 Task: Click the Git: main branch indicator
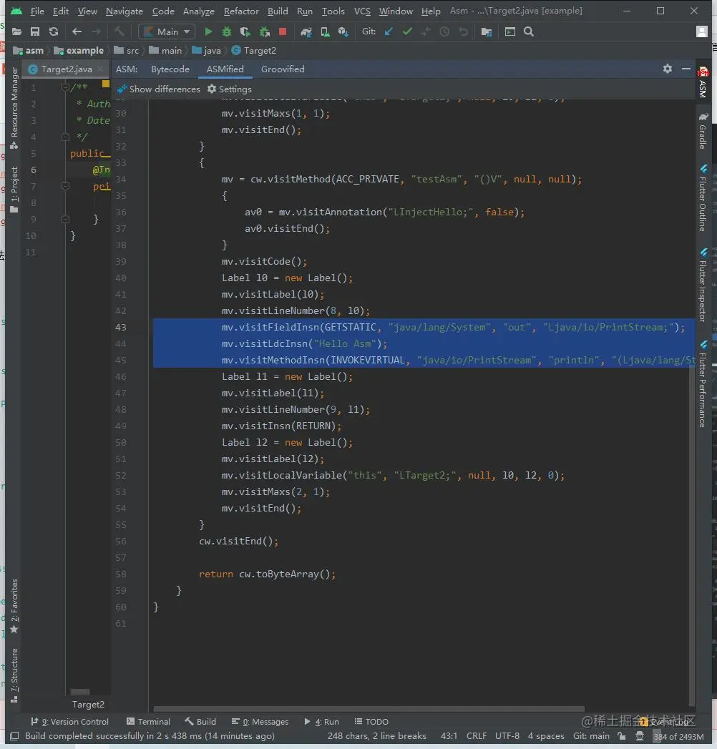[x=591, y=736]
